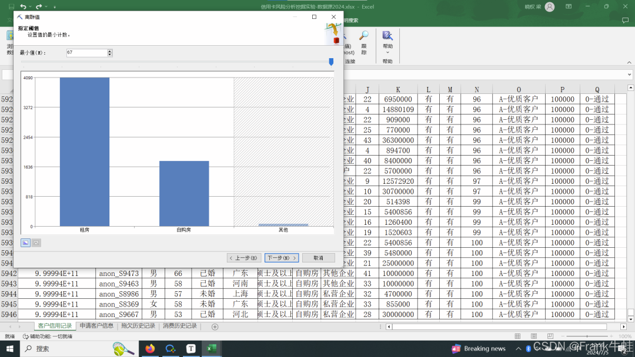Select the line chart view icon

36,243
